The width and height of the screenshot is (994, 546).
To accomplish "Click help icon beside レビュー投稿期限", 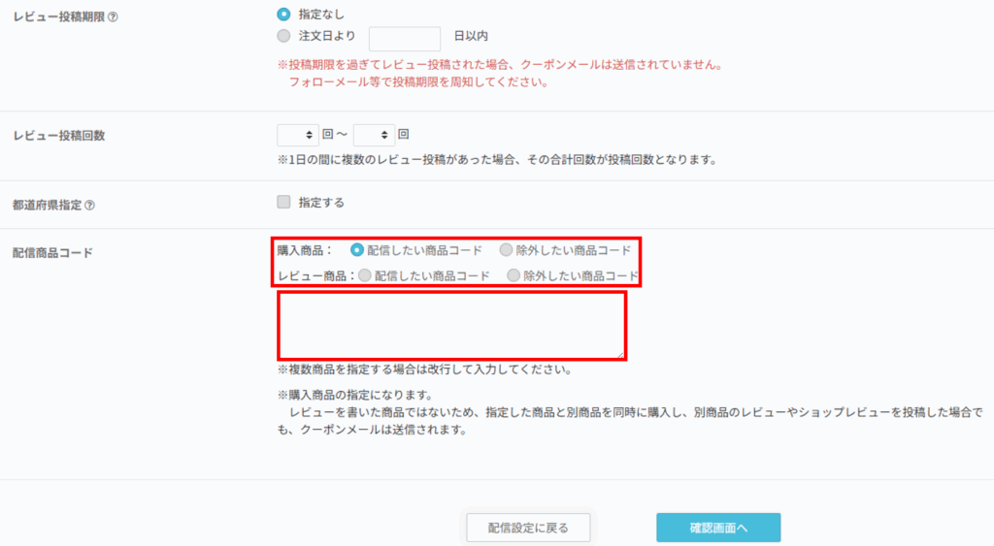I will (114, 16).
